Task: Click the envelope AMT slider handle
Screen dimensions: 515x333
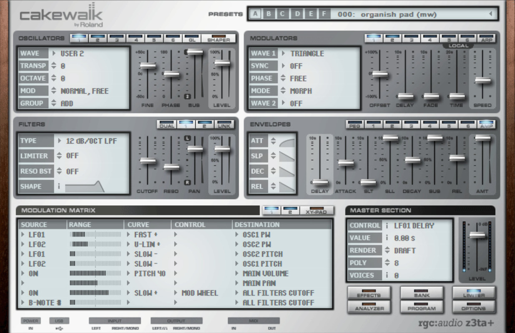Action: [482, 138]
